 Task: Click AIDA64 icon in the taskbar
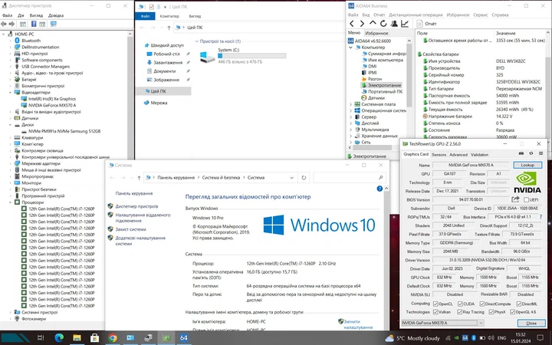184,338
